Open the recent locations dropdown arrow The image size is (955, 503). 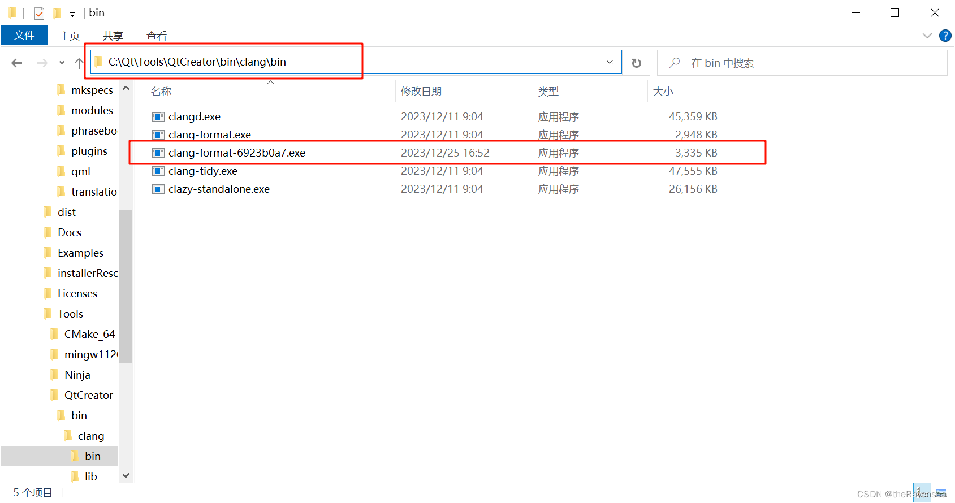tap(62, 63)
